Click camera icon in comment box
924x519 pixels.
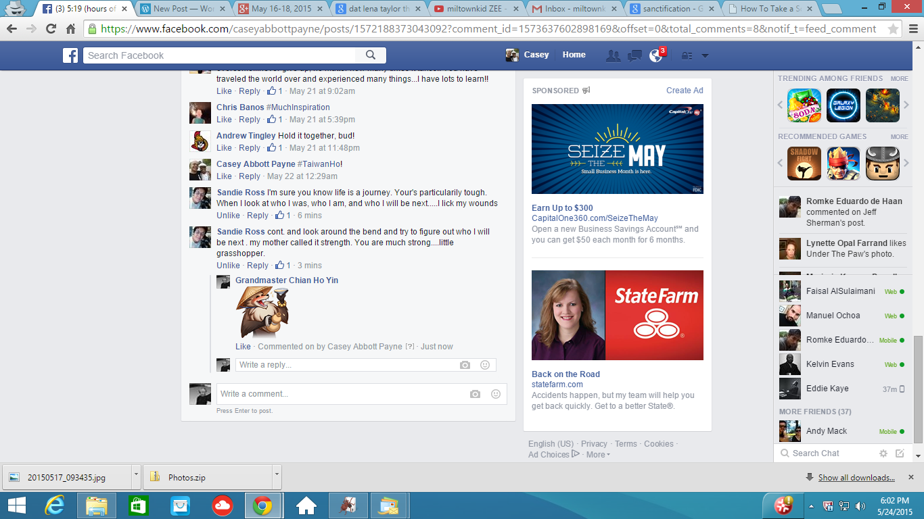[476, 394]
